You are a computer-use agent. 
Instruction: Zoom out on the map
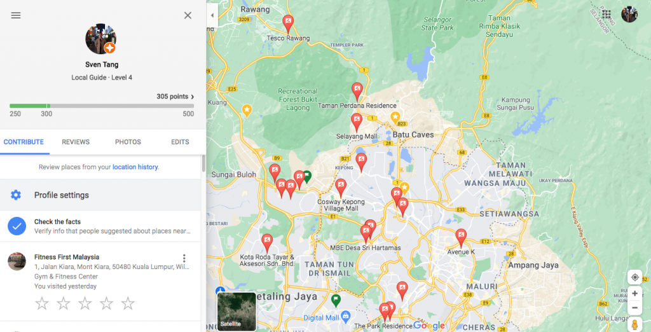click(634, 308)
